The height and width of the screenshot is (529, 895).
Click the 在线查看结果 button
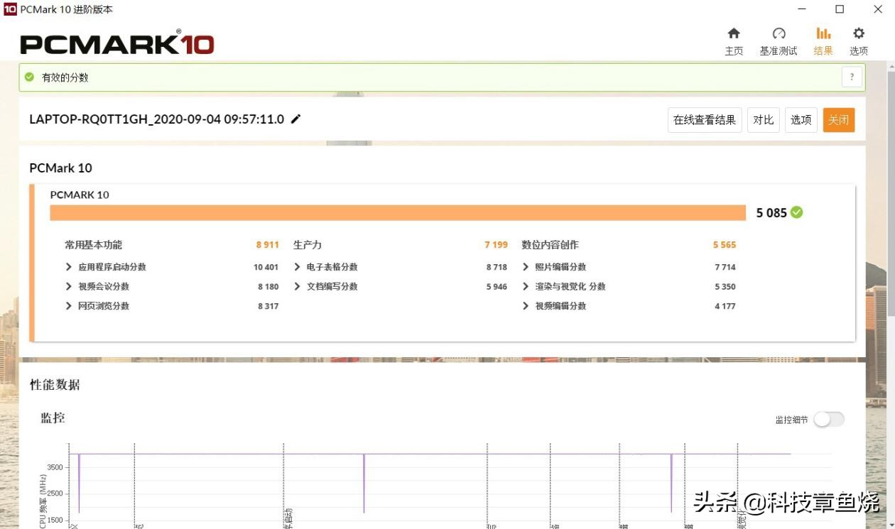[x=704, y=119]
